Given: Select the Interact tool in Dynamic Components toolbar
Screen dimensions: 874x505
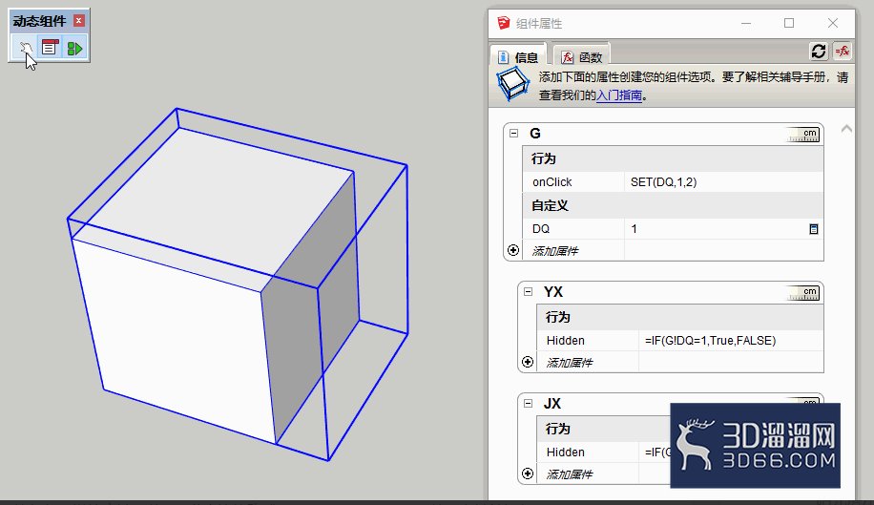Looking at the screenshot, I should click(26, 49).
